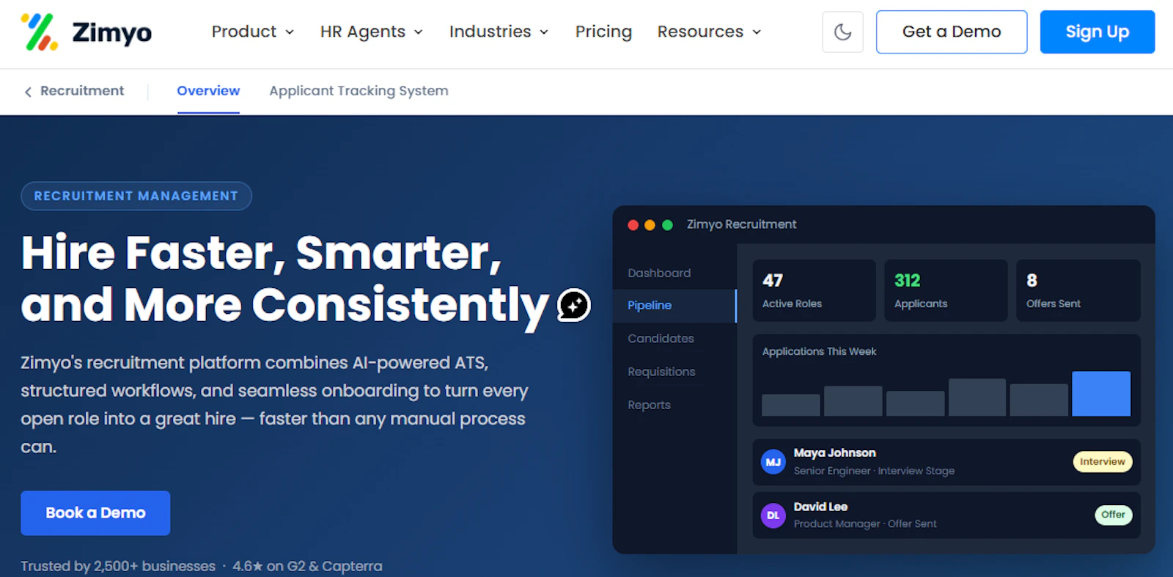Viewport: 1173px width, 577px height.
Task: Click the Maya Johnson name
Action: pyautogui.click(x=834, y=453)
